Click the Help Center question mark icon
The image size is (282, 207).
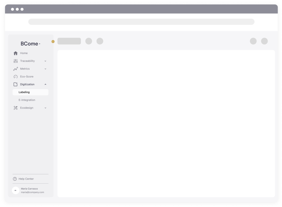pos(15,179)
